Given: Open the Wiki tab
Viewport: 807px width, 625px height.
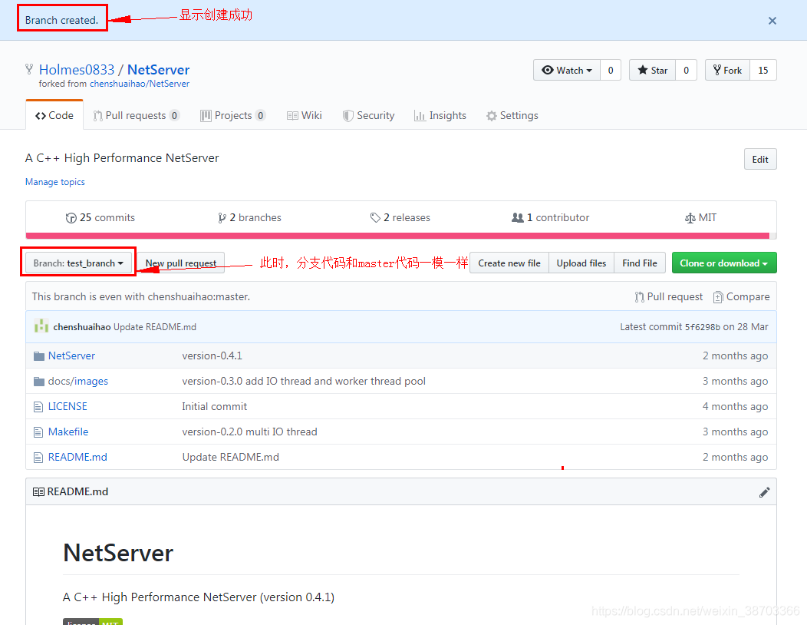Looking at the screenshot, I should (x=305, y=115).
